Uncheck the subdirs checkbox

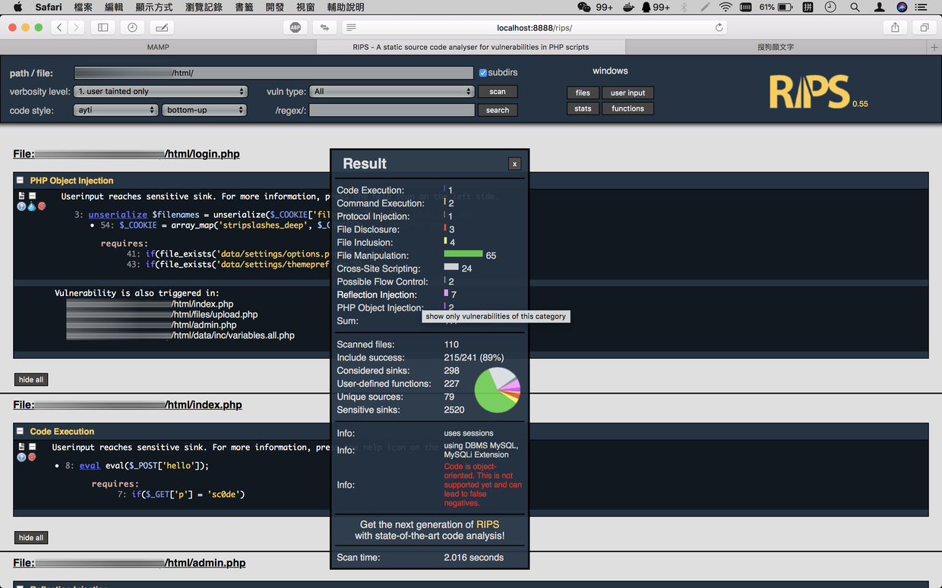click(x=482, y=73)
